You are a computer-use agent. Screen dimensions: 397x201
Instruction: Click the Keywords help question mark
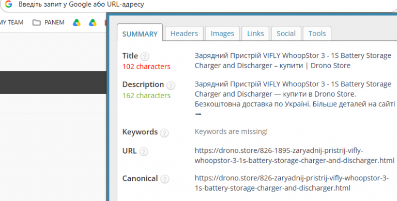pyautogui.click(x=164, y=133)
